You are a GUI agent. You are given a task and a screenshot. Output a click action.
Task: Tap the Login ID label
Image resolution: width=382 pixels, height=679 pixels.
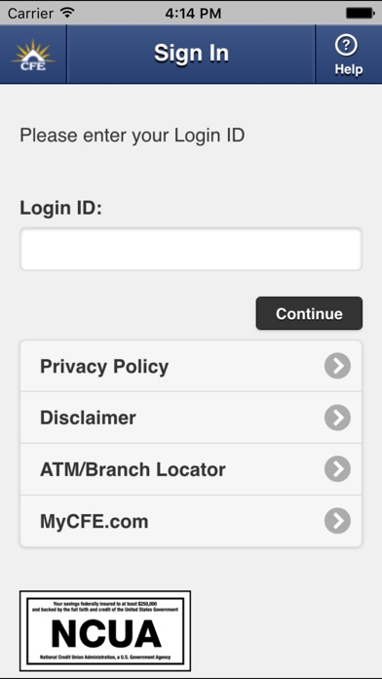60,209
